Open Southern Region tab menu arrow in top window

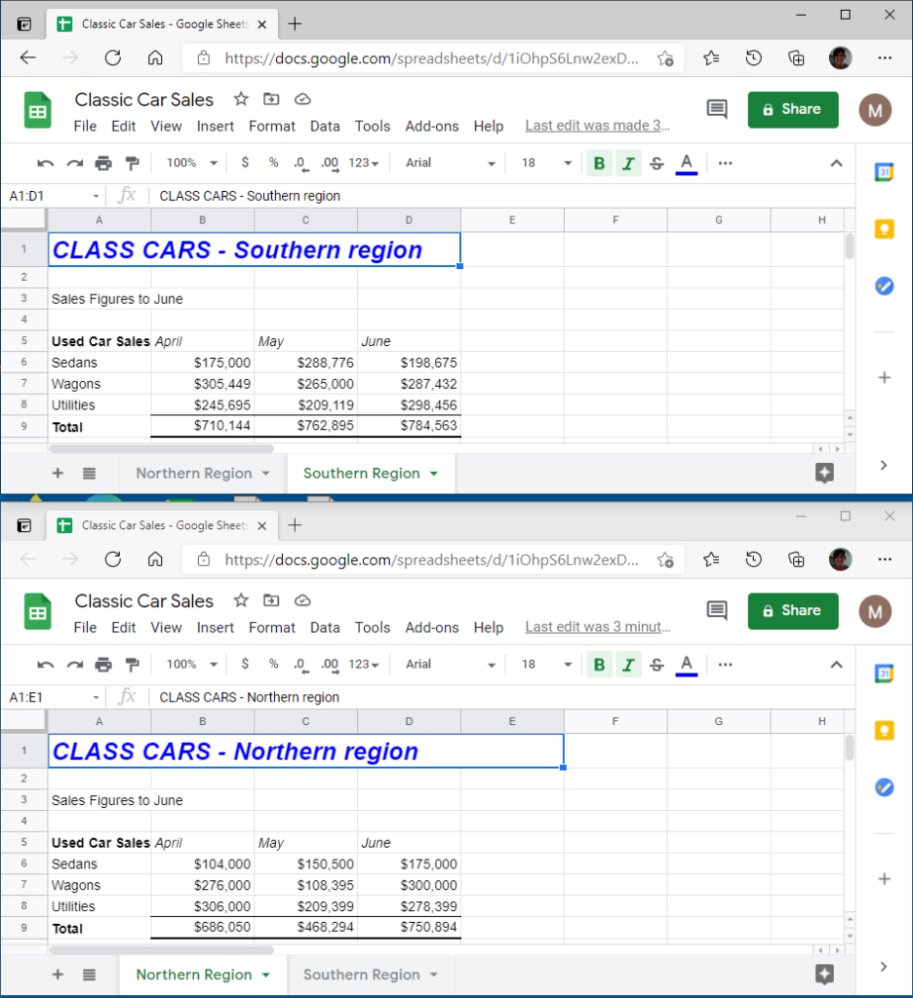pyautogui.click(x=434, y=474)
